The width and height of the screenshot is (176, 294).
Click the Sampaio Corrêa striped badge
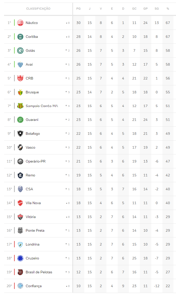coord(20,106)
